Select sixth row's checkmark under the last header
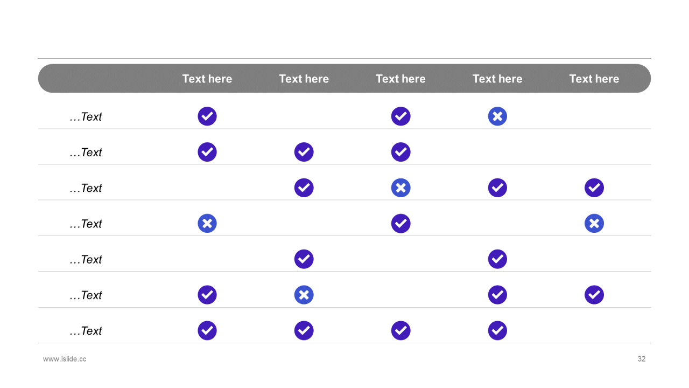The height and width of the screenshot is (388, 689). (x=594, y=295)
